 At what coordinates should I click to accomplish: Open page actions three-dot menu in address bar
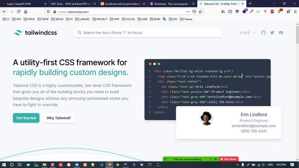[188, 12]
